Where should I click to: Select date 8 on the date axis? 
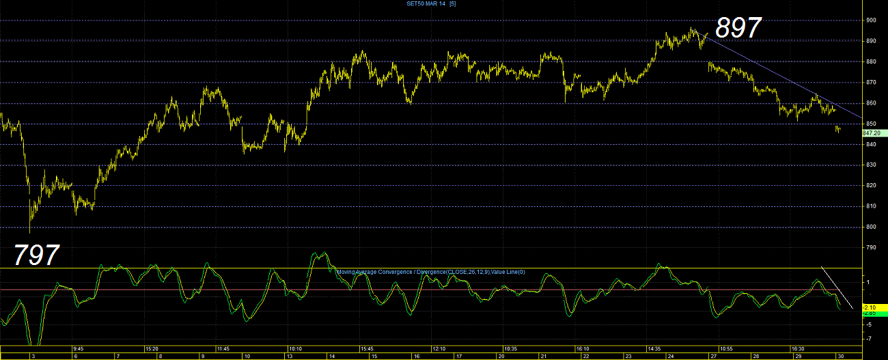(x=160, y=356)
